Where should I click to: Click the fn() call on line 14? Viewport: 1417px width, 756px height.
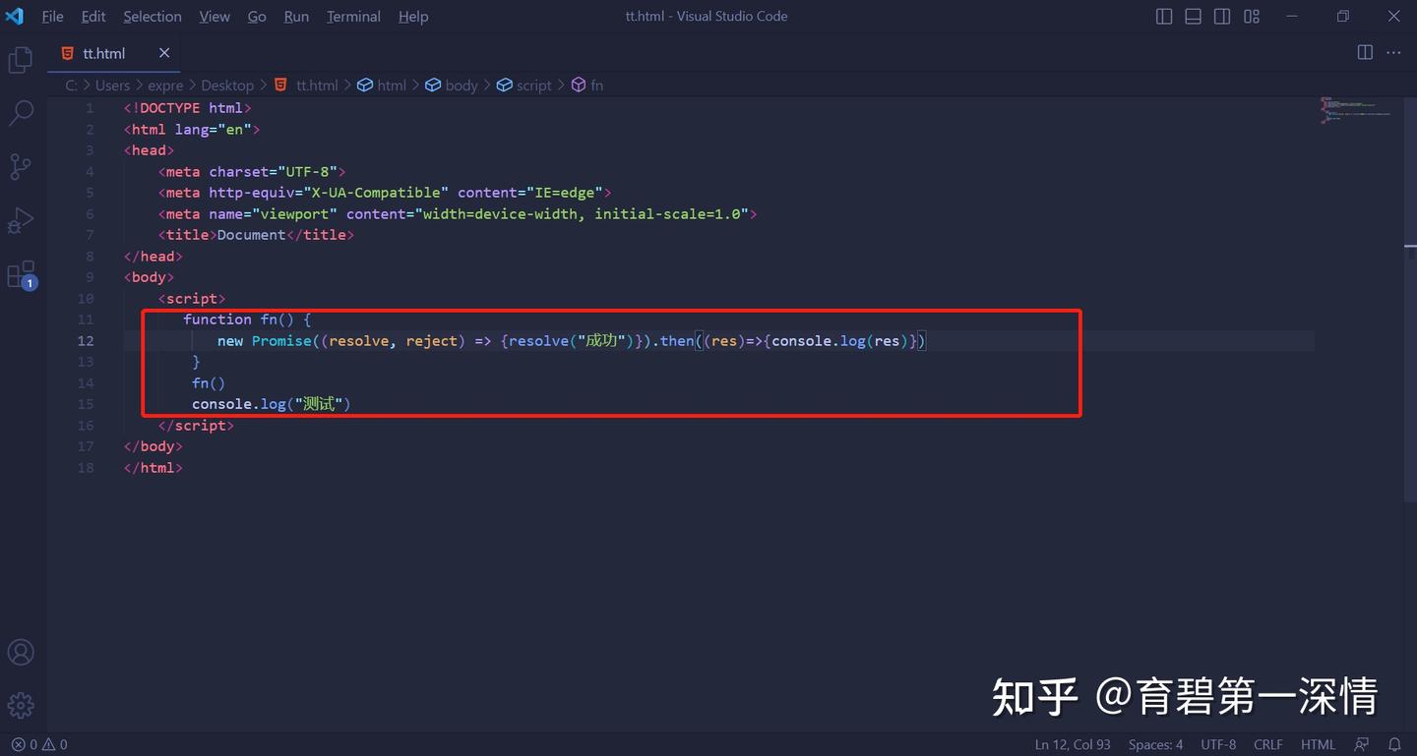coord(209,383)
